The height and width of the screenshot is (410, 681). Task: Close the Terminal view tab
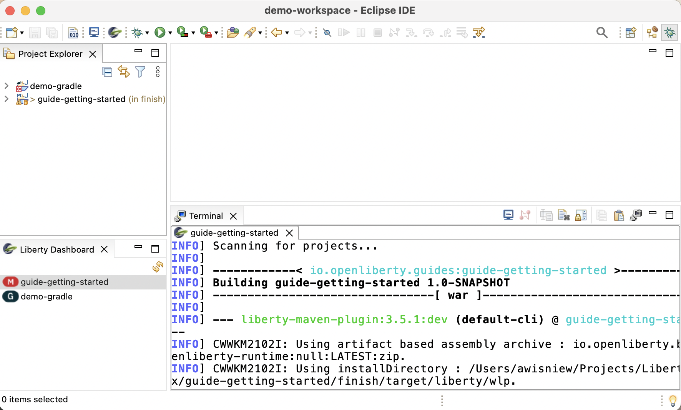(x=233, y=216)
